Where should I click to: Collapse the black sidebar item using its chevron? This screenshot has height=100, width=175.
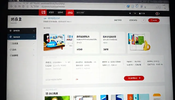pyautogui.click(x=34, y=31)
